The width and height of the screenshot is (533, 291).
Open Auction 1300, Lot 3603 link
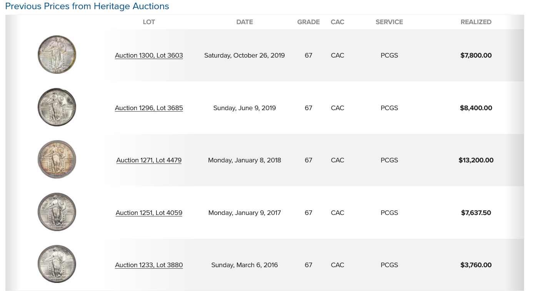149,55
